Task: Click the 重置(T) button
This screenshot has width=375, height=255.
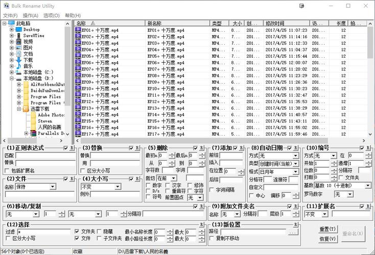Action: point(327,229)
